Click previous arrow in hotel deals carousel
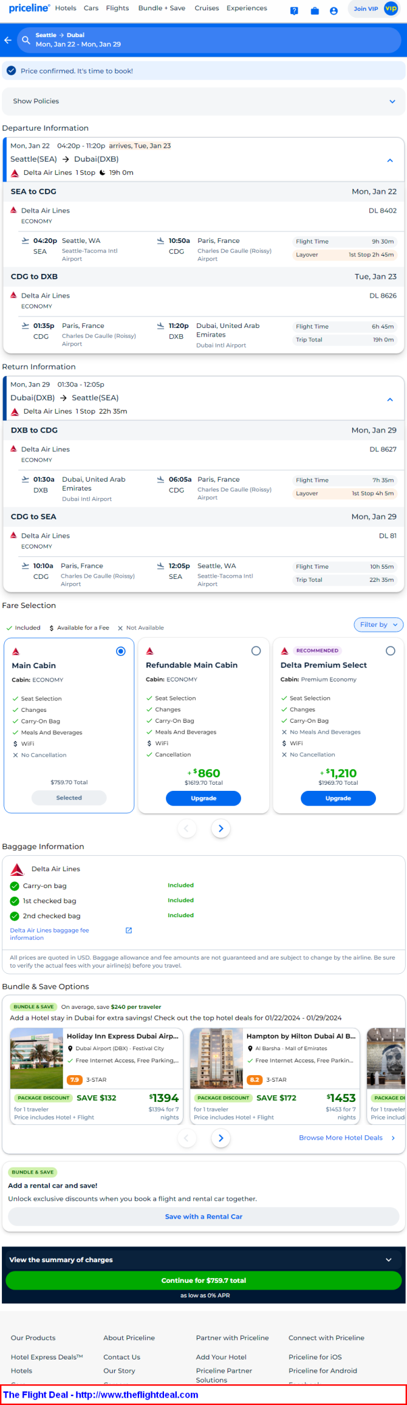 186,1138
